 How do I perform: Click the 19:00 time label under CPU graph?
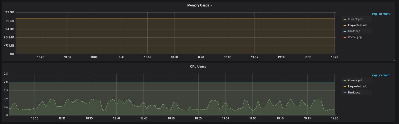point(225,118)
